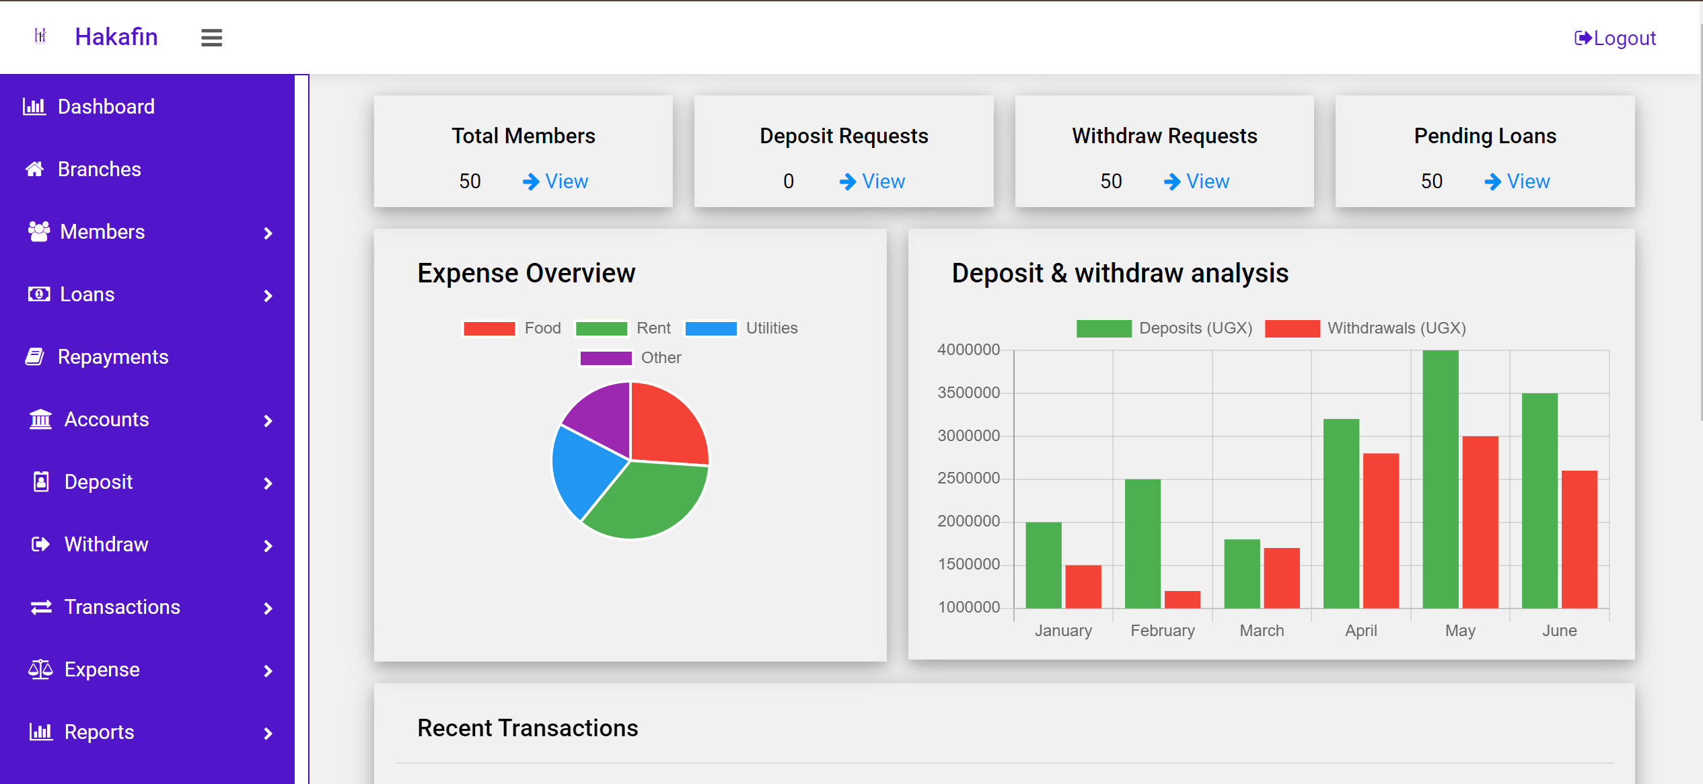Expand the Accounts submenu chevron
Viewport: 1703px width, 784px height.
[268, 421]
